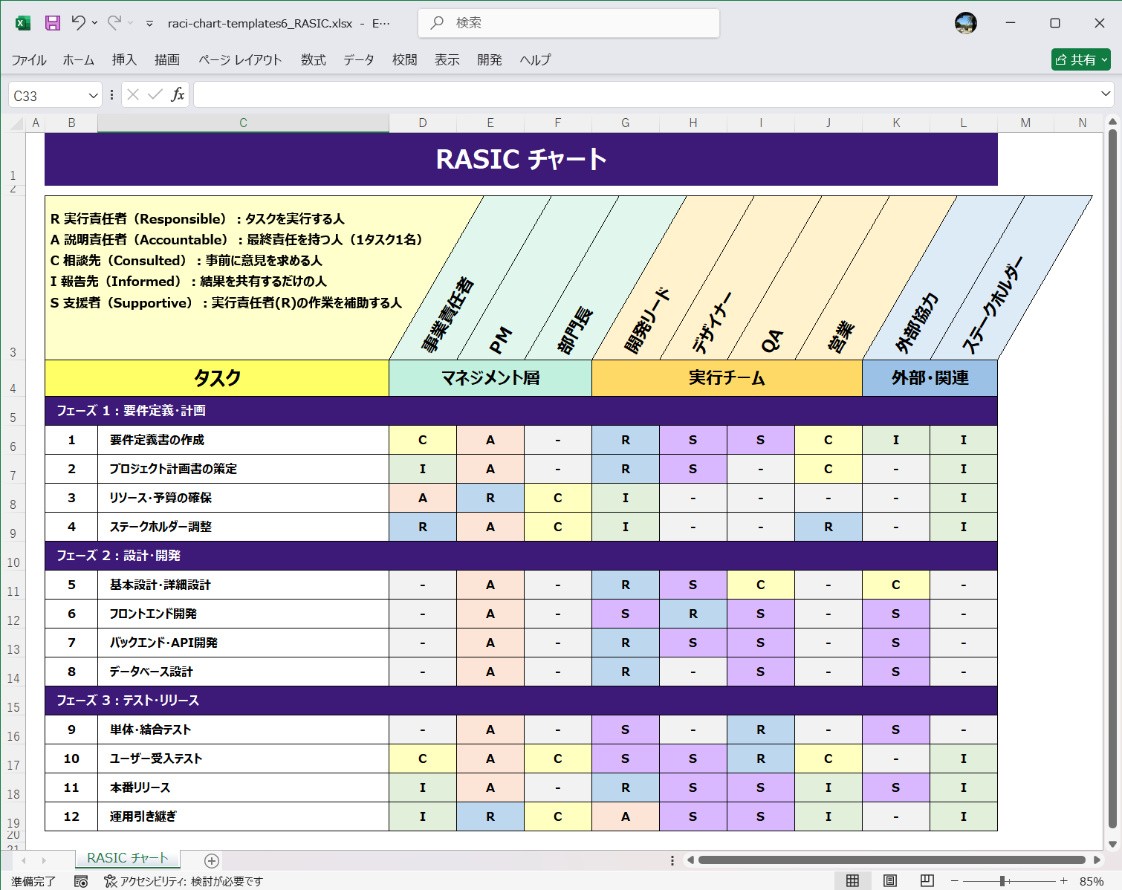
Task: Click the zoom slider handle
Action: coord(1002,881)
